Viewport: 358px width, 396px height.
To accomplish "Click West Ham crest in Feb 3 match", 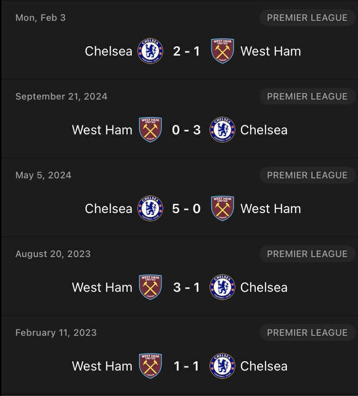I will (x=222, y=51).
